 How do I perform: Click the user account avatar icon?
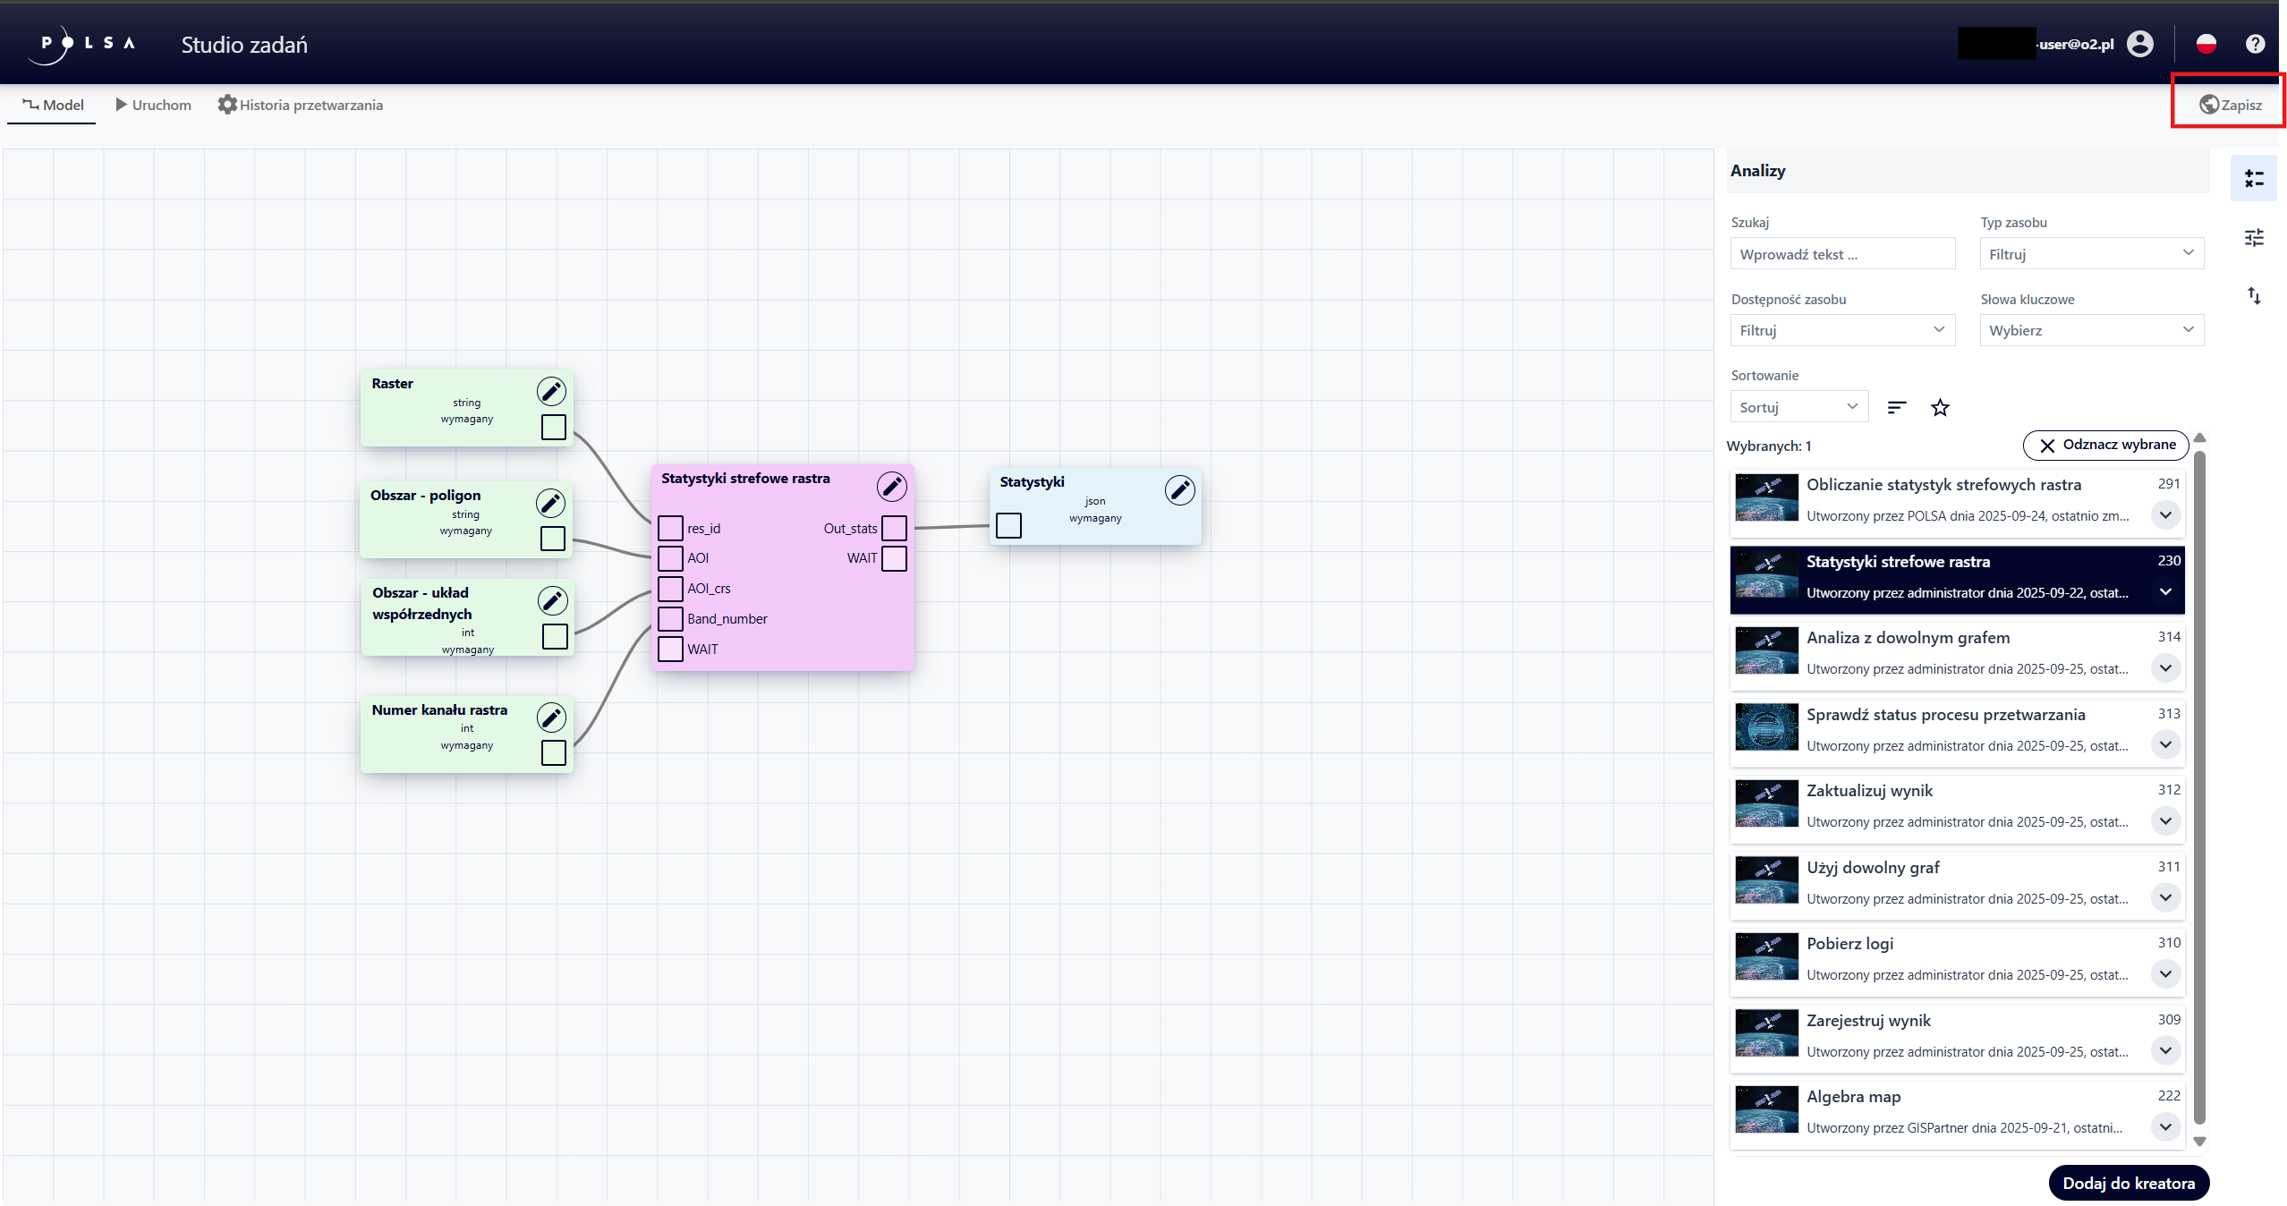2140,44
